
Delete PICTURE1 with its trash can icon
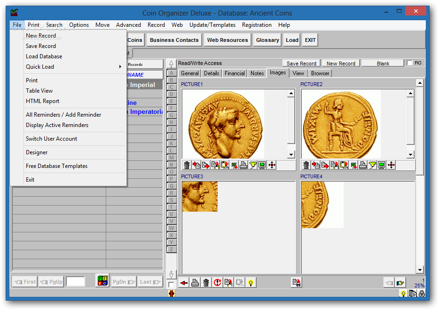click(x=187, y=165)
